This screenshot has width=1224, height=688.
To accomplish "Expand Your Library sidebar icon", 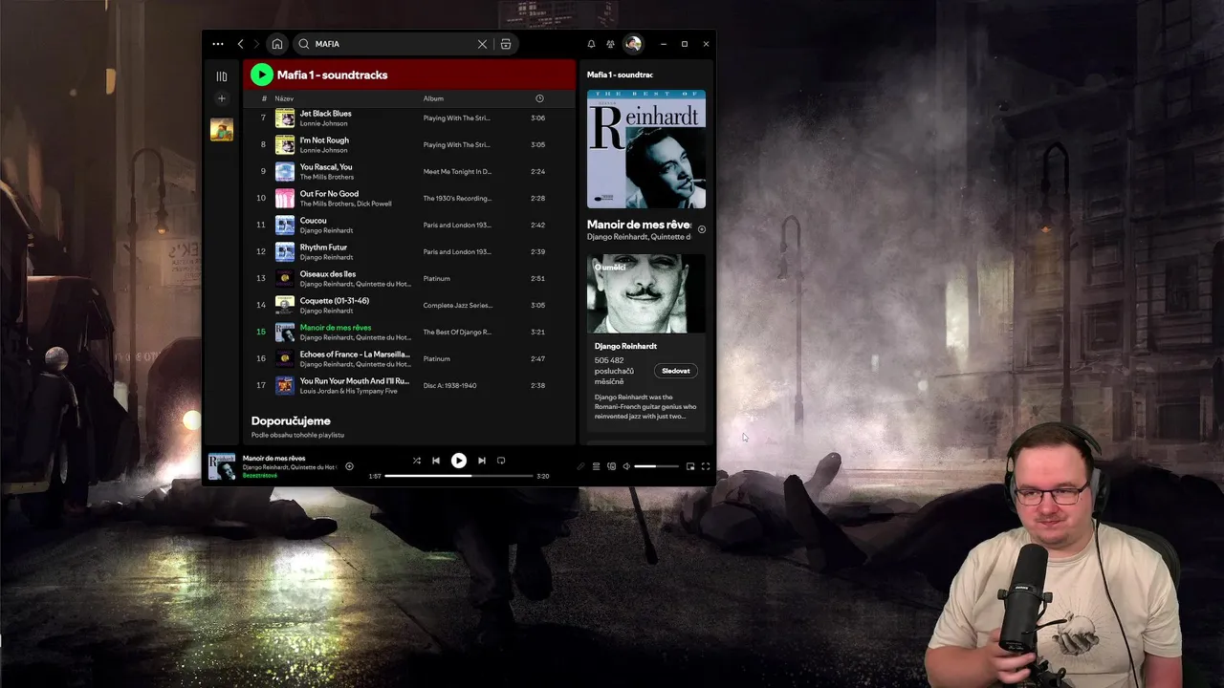I will (x=222, y=76).
